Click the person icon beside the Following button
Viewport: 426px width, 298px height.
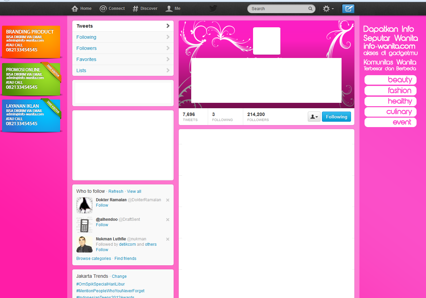point(314,116)
